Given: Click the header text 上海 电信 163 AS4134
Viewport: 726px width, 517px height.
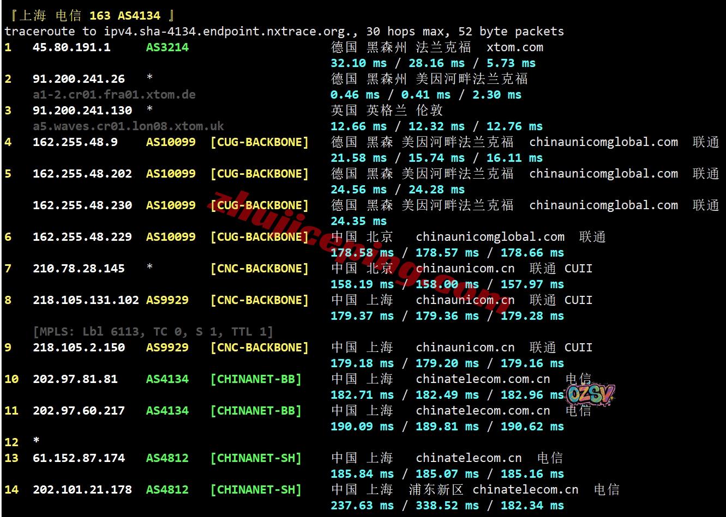Looking at the screenshot, I should [x=92, y=16].
